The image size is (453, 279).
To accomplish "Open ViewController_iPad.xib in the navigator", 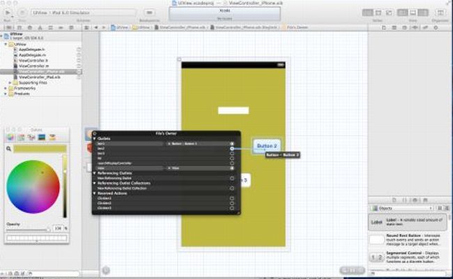I will [x=39, y=77].
